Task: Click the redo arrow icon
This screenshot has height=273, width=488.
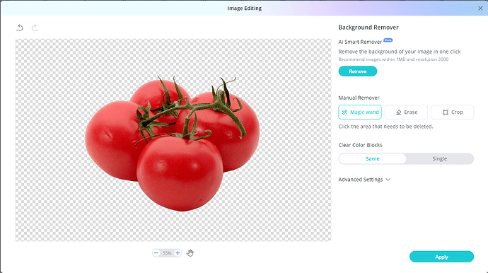Action: [35, 28]
